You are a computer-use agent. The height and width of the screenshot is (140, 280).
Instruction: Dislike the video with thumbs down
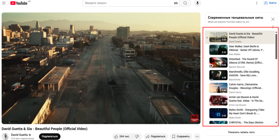pos(137,136)
